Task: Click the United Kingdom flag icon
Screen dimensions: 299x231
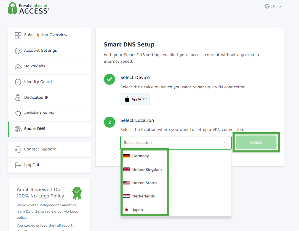Action: [x=126, y=169]
